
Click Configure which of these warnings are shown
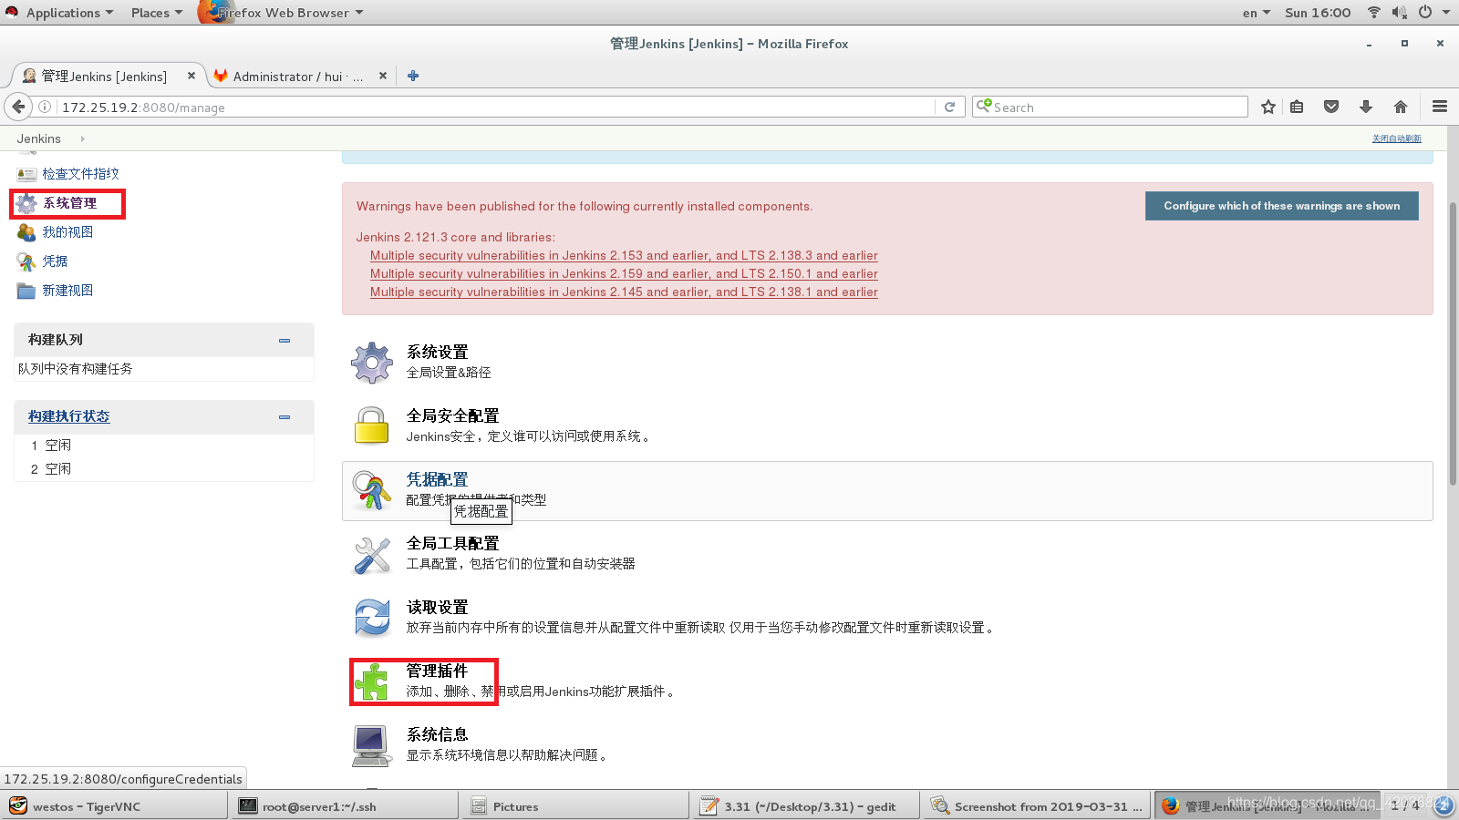1281,206
